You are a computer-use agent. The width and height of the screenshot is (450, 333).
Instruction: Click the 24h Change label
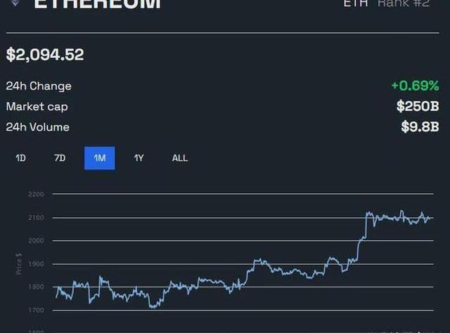pyautogui.click(x=39, y=86)
